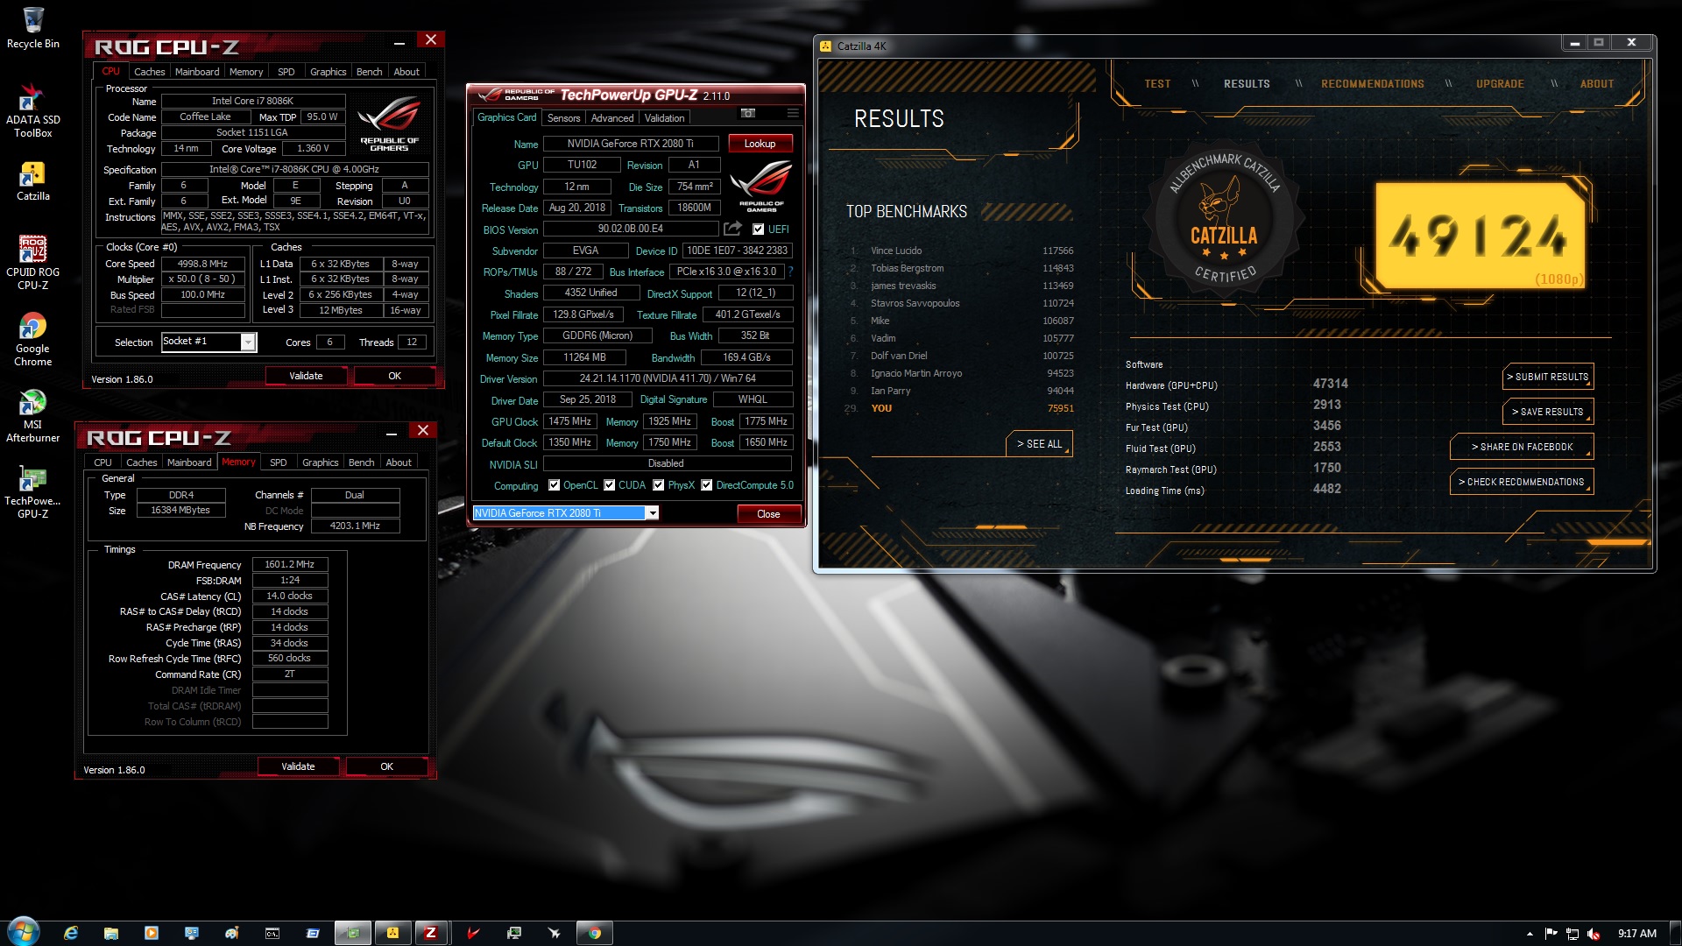Expand the GPU selector dropdown in GPU-Z
Image resolution: width=1682 pixels, height=946 pixels.
[652, 513]
